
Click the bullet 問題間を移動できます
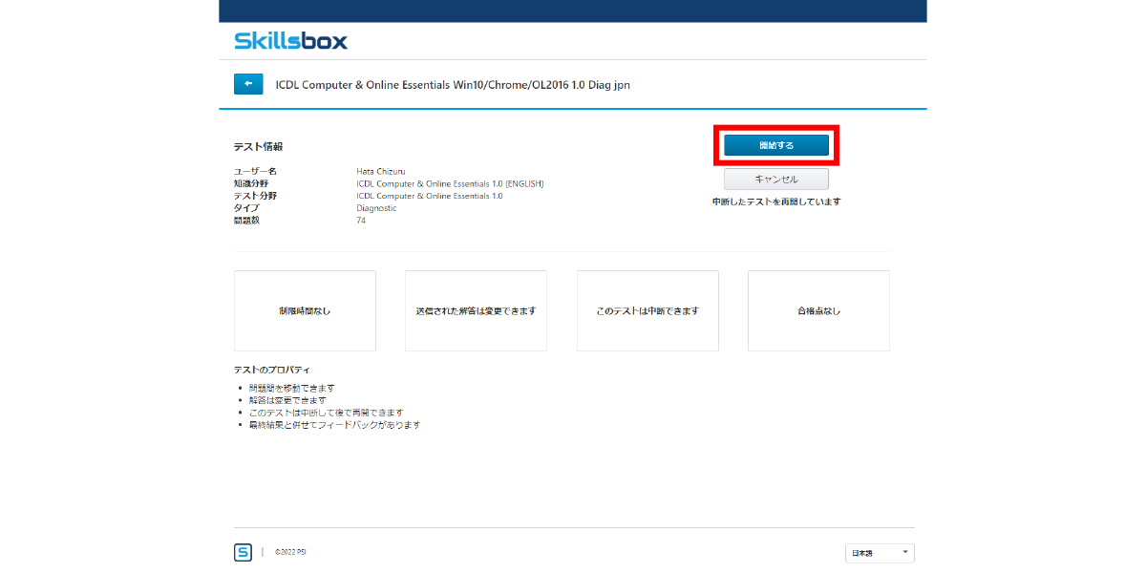[x=291, y=389]
